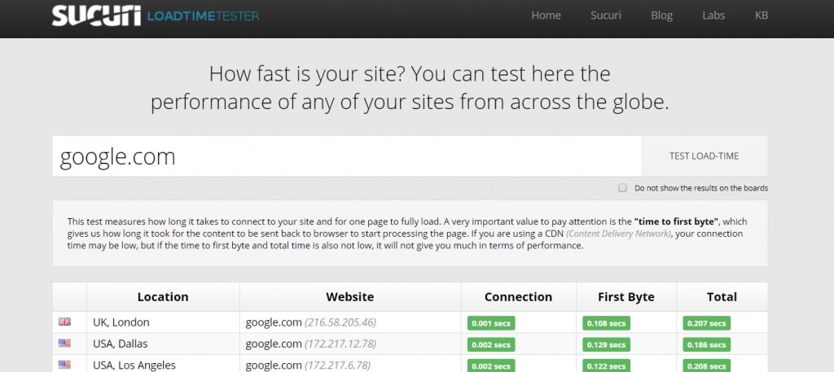Click the LOADTIME TESTER title link
Image resolution: width=834 pixels, height=372 pixels.
pyautogui.click(x=203, y=16)
